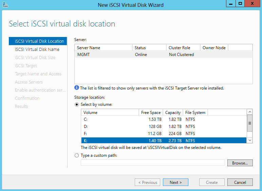Sort servers by the Server Name column header
The image size is (262, 191).
click(x=103, y=48)
